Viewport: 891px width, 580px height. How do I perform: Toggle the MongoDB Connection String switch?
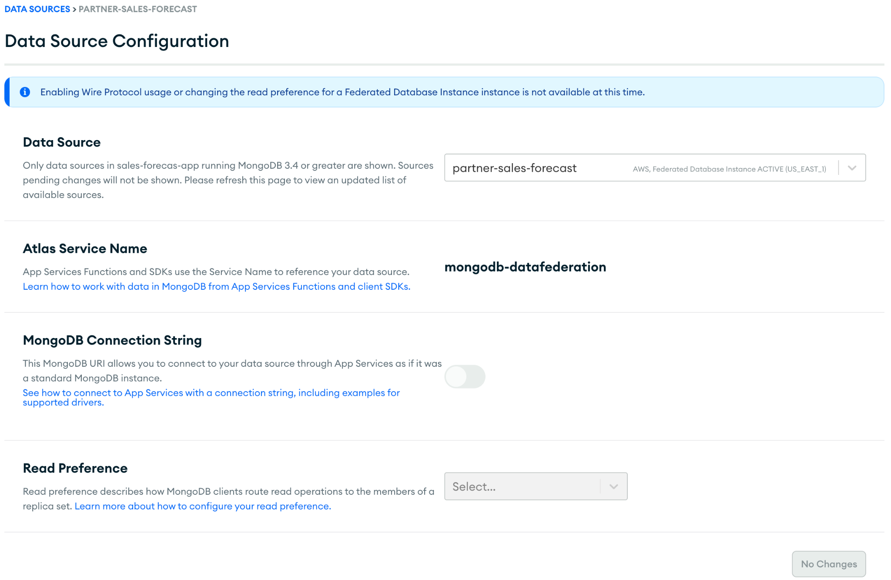pyautogui.click(x=465, y=376)
